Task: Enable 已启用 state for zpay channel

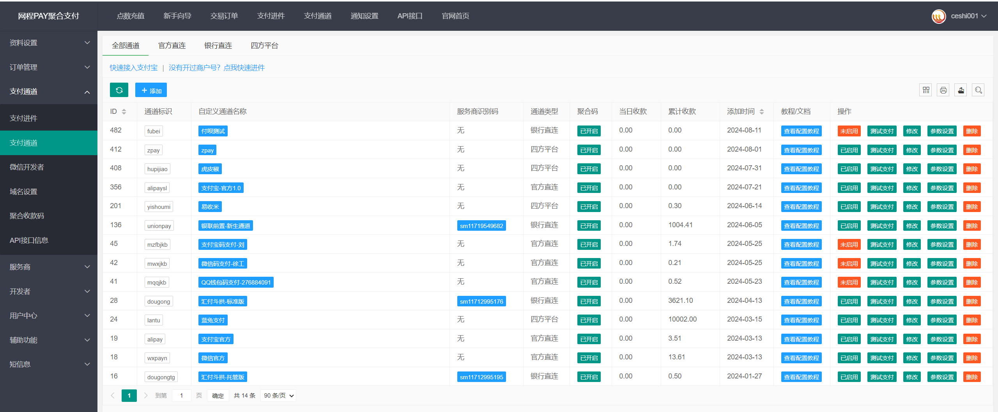Action: (849, 150)
